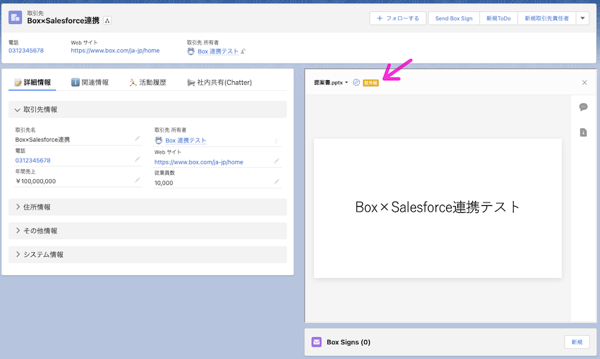Switch to the 関連情報 tab

point(90,83)
